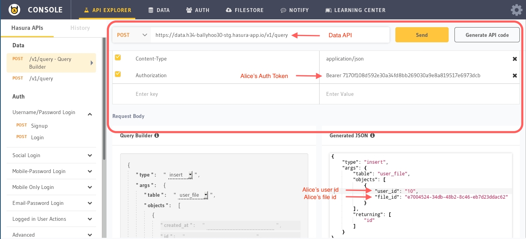This screenshot has height=239, width=526.
Task: Expand the Email-Password Login section
Action: click(90, 203)
